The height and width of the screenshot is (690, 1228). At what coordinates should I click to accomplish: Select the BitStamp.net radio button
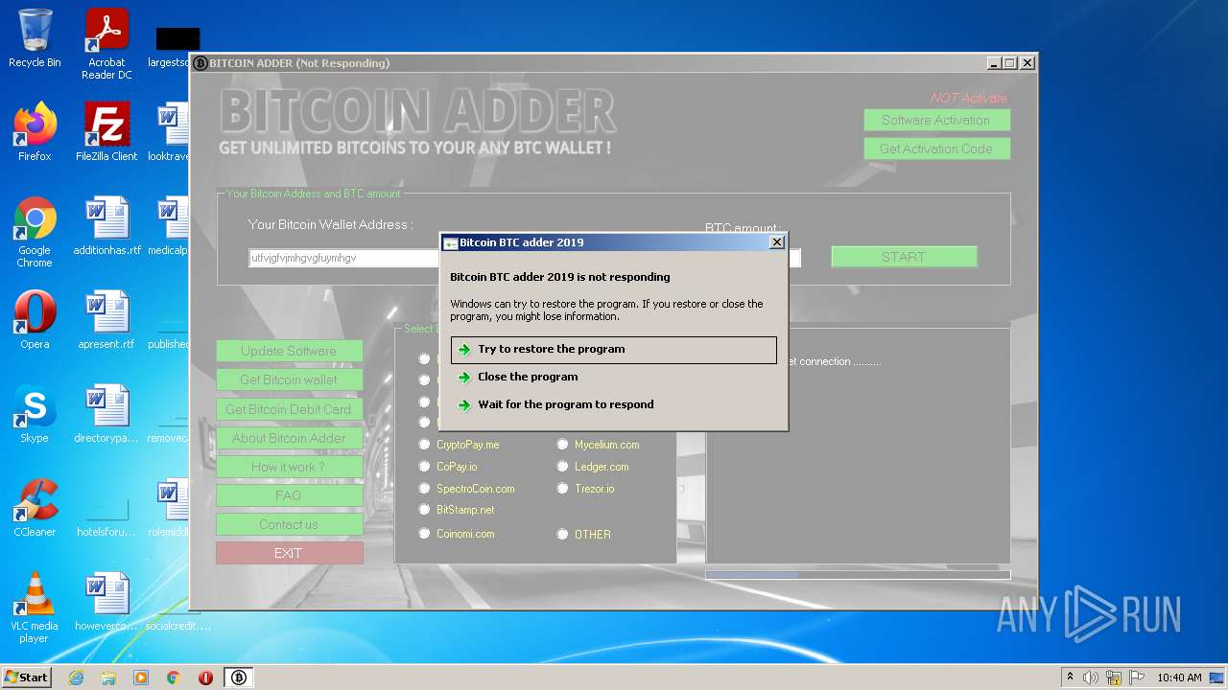point(424,510)
